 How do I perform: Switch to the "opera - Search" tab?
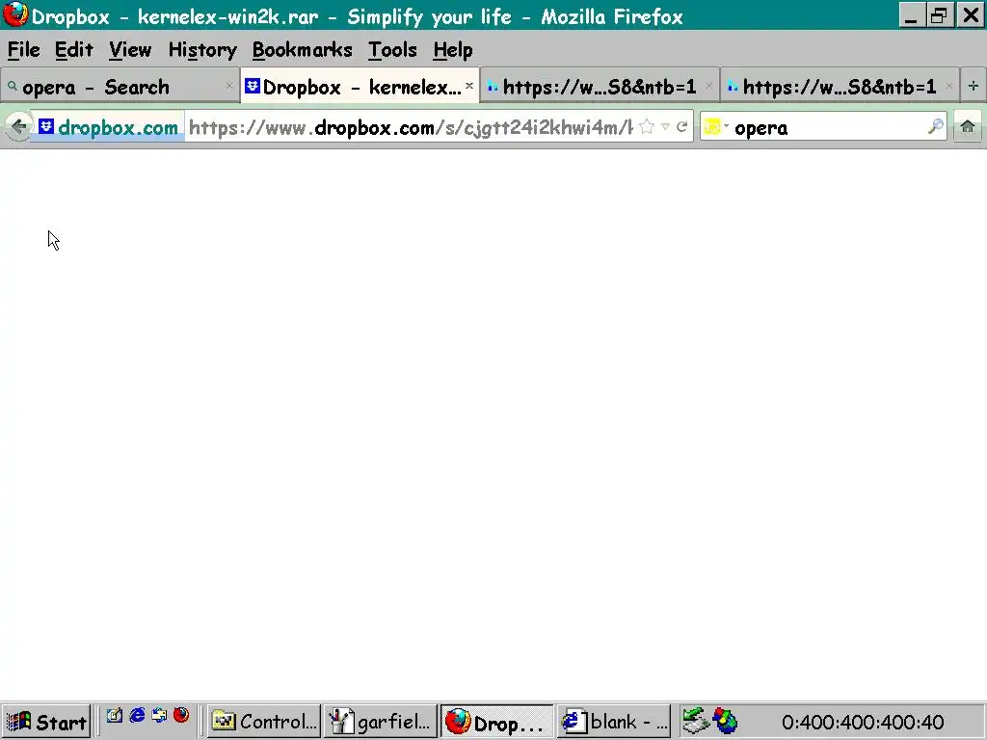[x=120, y=86]
